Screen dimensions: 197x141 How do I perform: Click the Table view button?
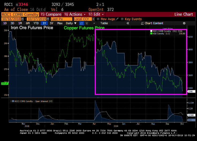[x=104, y=23]
